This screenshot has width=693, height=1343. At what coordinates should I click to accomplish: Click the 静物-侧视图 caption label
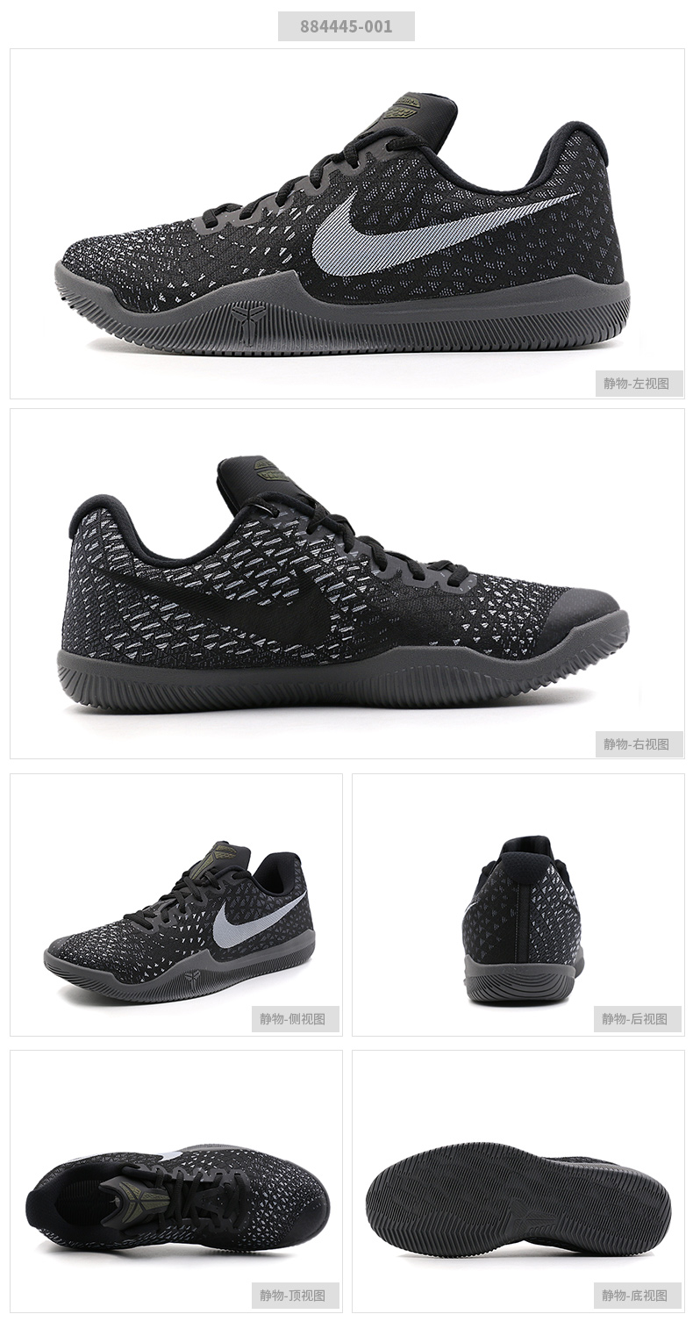pos(294,1019)
